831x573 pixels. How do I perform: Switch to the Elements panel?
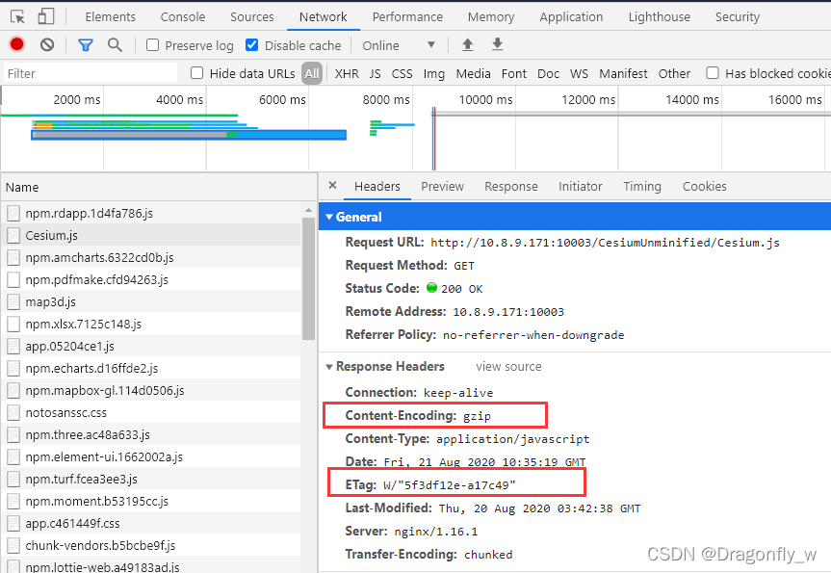[110, 17]
